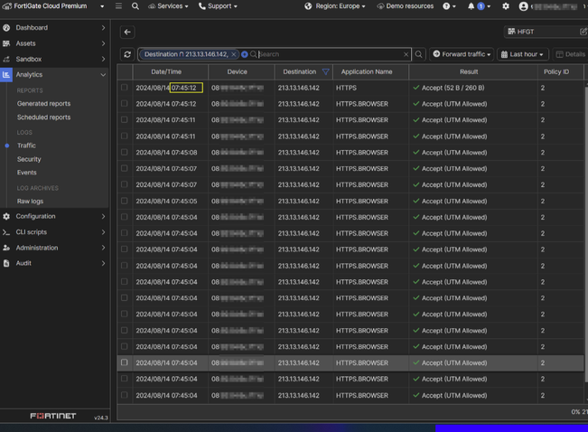Click the Destination column filter icon

[x=325, y=71]
